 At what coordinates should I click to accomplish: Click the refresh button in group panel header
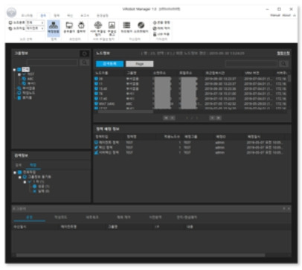tap(84, 54)
